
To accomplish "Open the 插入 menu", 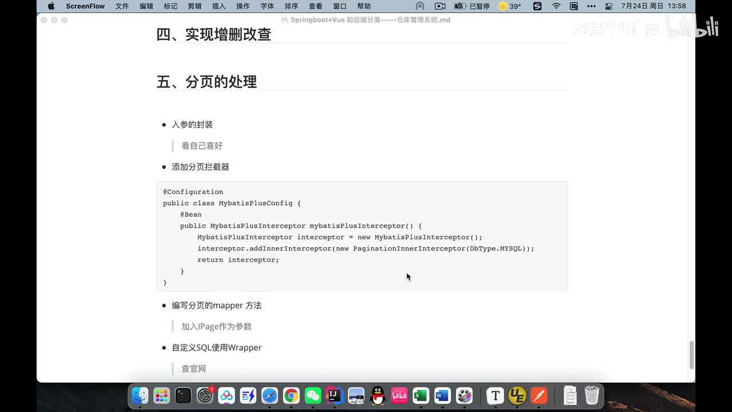I will 218,6.
